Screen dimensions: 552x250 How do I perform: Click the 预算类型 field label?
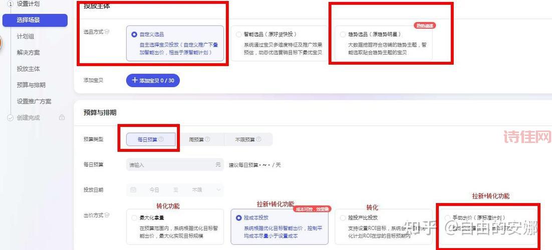[93, 139]
